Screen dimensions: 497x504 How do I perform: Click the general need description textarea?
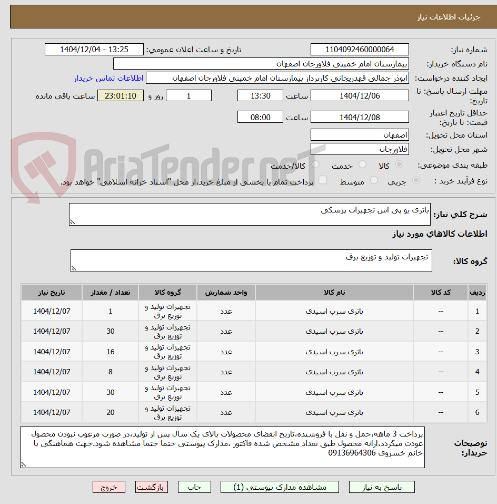(250, 214)
